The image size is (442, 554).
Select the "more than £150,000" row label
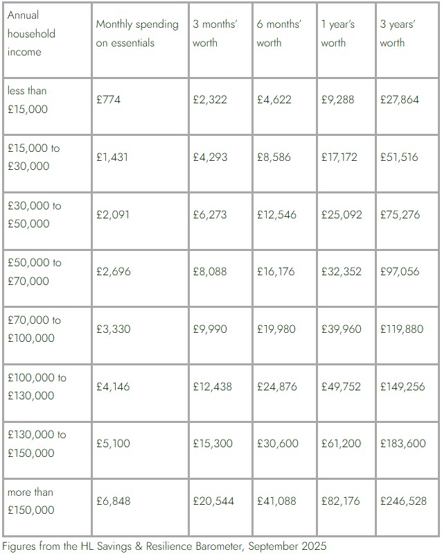(x=32, y=501)
